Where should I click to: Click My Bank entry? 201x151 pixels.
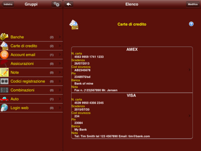pyautogui.click(x=80, y=130)
